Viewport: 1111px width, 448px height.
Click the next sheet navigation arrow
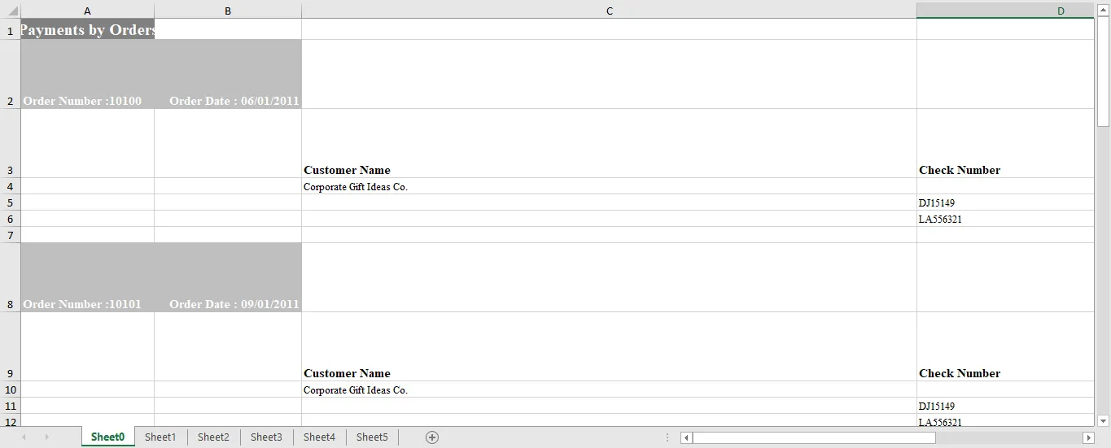46,437
